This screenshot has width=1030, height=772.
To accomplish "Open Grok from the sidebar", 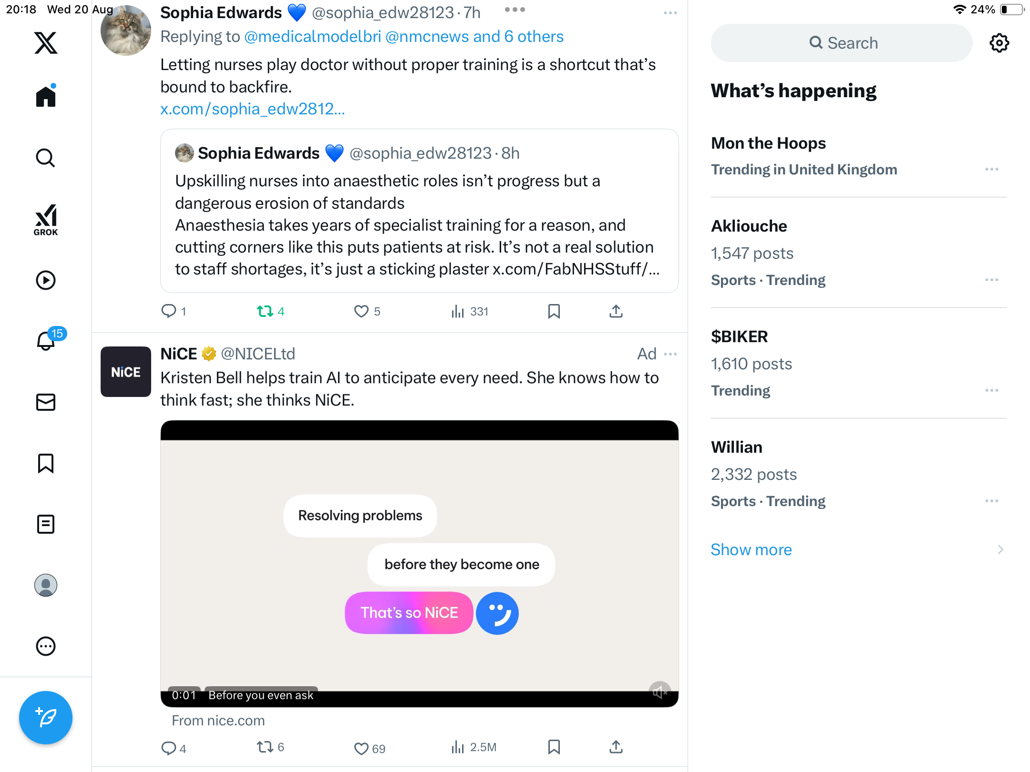I will [x=46, y=220].
